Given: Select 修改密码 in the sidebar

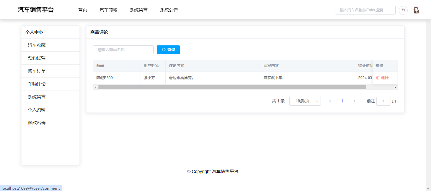Looking at the screenshot, I should click(37, 123).
